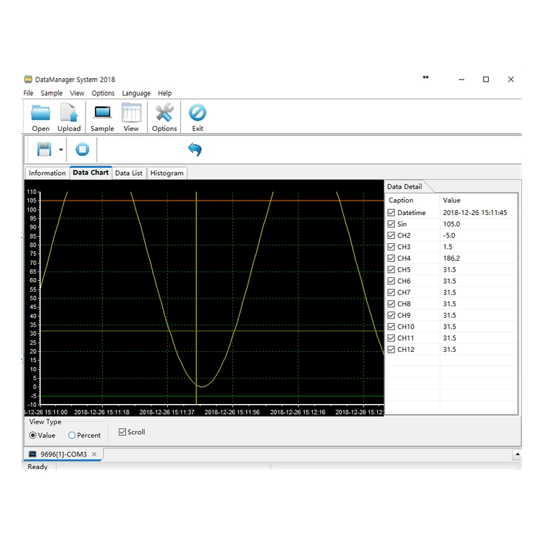Screen dimensions: 543x543
Task: Open the Histogram tab
Action: pyautogui.click(x=167, y=173)
